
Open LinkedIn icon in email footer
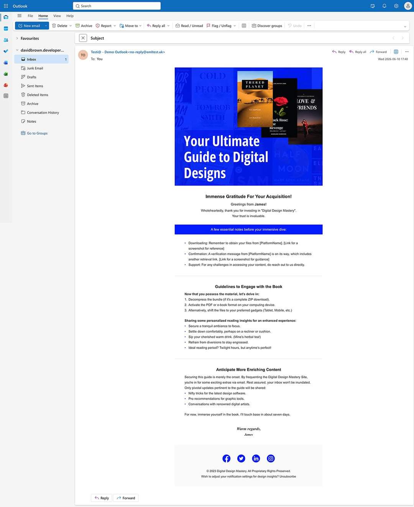[256, 458]
